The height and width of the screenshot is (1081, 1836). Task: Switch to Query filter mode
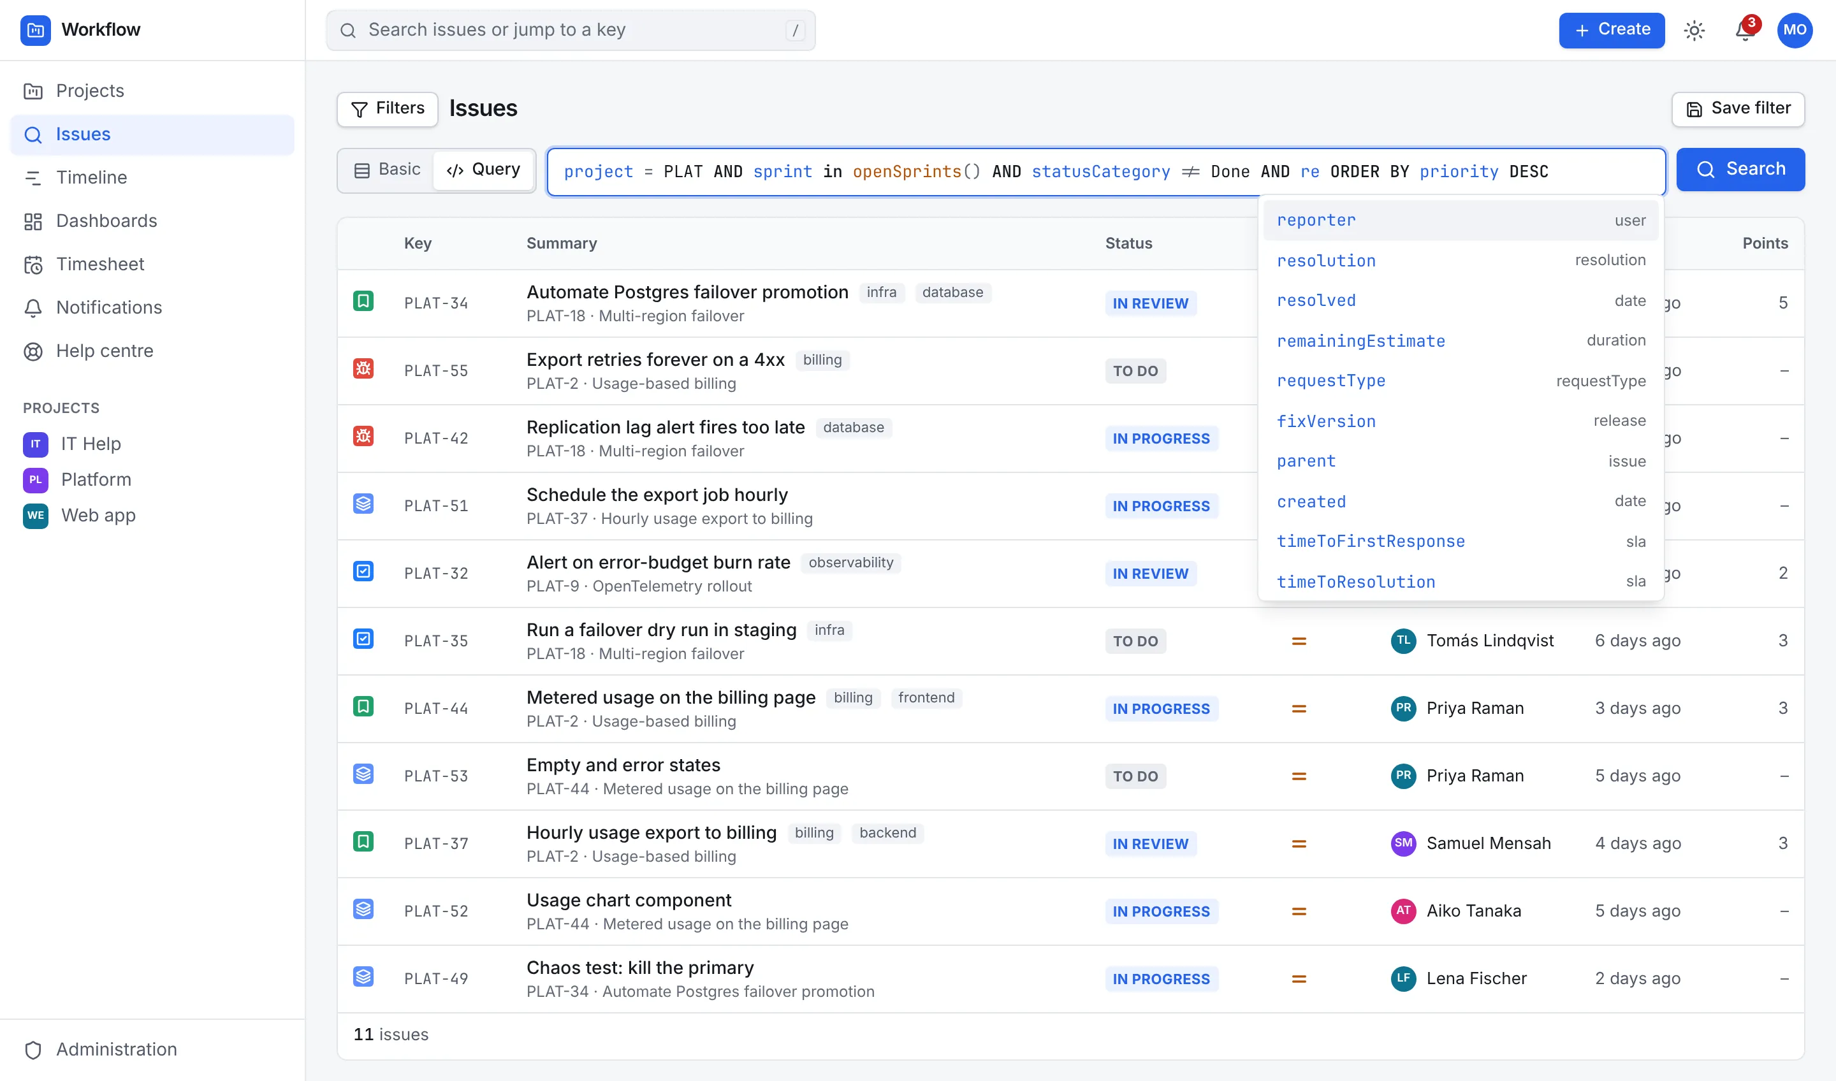tap(483, 170)
